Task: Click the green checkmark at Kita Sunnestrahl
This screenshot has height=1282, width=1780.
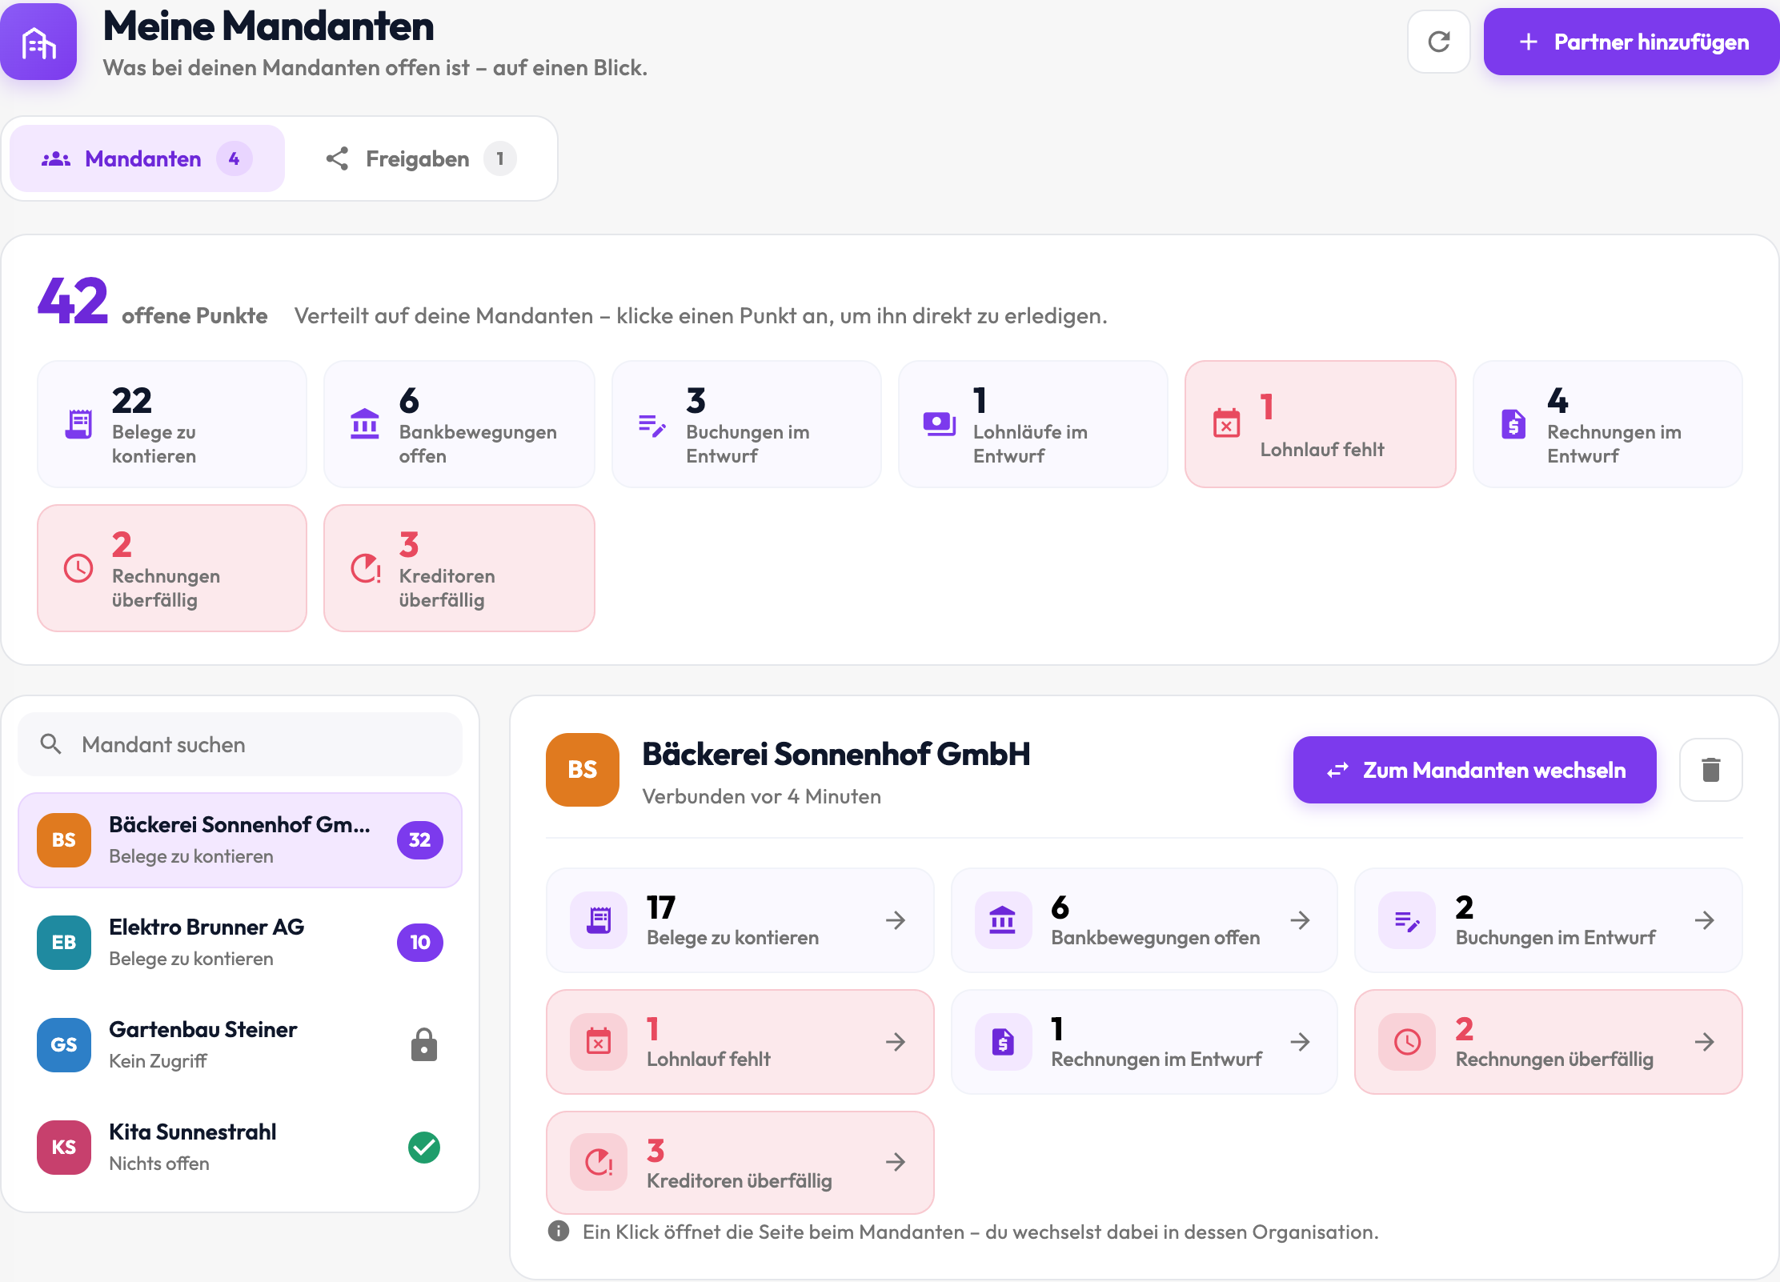Action: pos(423,1147)
